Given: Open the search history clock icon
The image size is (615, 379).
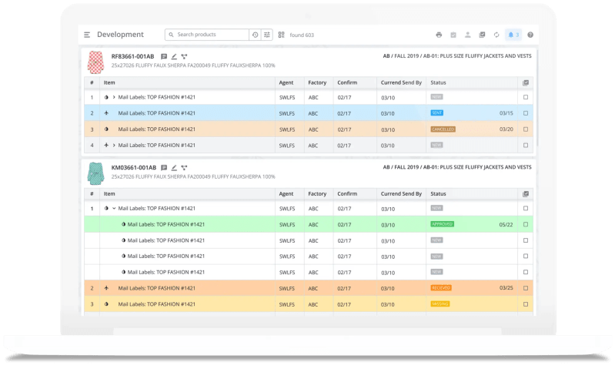Looking at the screenshot, I should [255, 35].
